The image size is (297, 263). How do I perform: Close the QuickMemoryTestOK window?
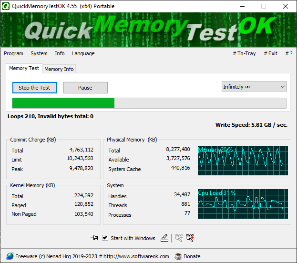coord(286,6)
